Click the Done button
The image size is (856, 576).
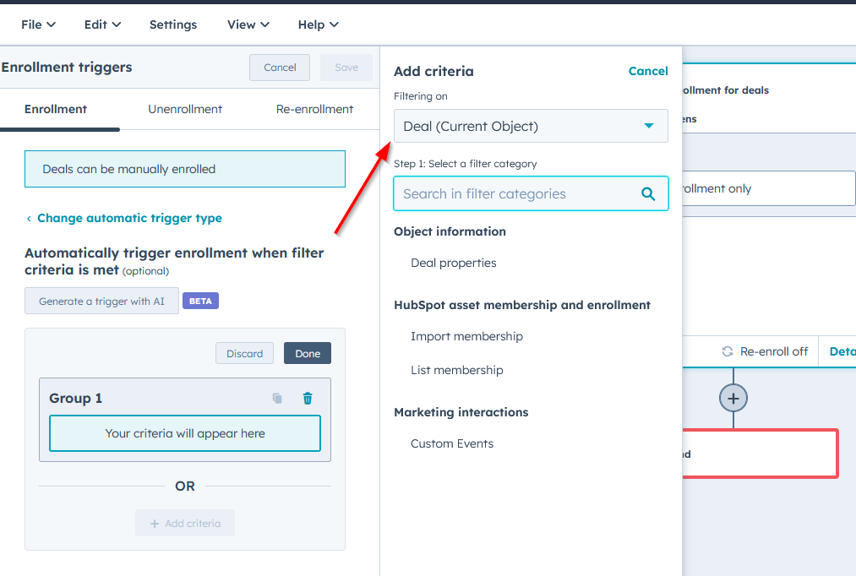307,353
